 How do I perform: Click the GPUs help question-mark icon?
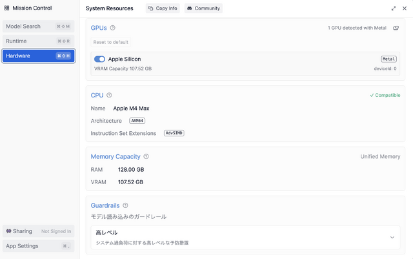[112, 28]
